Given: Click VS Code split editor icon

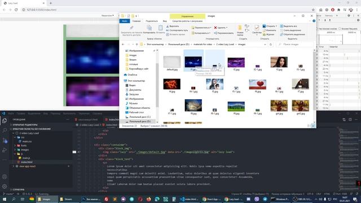Looking at the screenshot, I should (350, 120).
